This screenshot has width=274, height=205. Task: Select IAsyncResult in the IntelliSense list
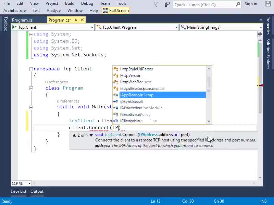132,101
